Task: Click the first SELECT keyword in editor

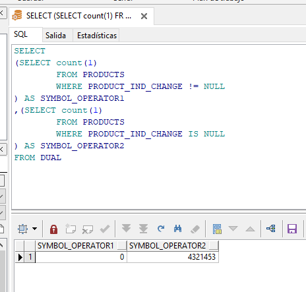Action: point(30,51)
